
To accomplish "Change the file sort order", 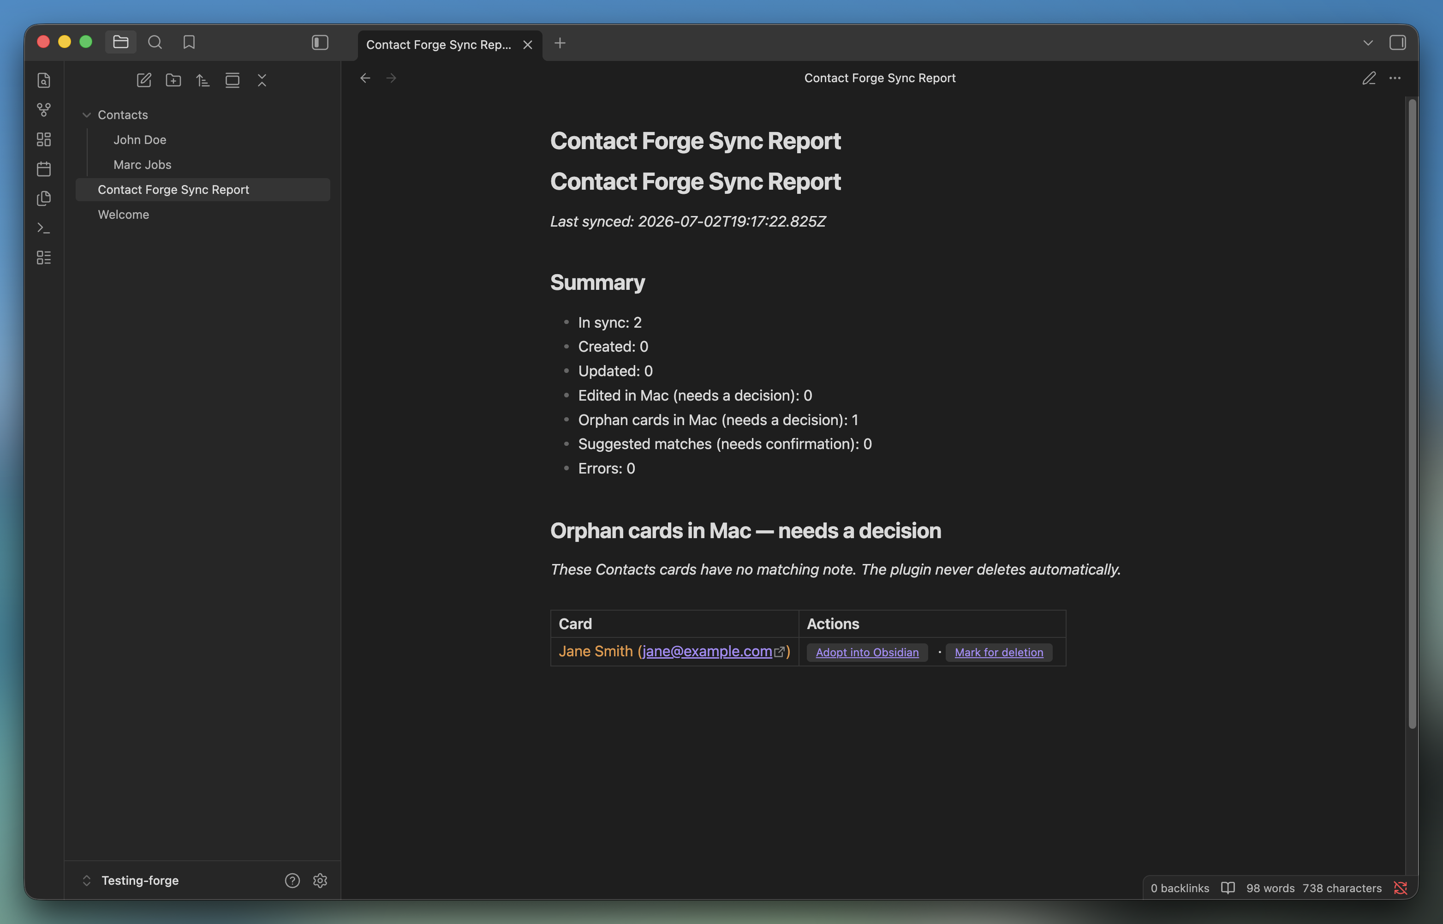I will pos(203,80).
